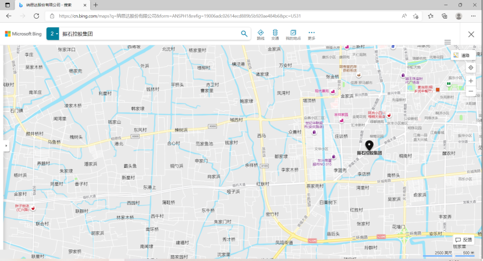Open the 反馈 feedback button
The width and height of the screenshot is (483, 261).
pos(464,239)
